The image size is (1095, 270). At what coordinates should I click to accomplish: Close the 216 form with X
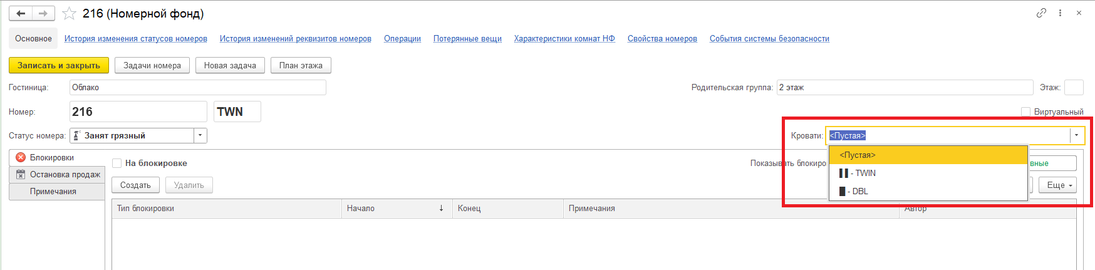click(1079, 13)
